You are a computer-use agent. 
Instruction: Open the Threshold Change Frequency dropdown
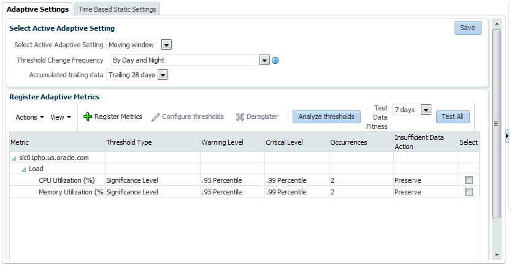pyautogui.click(x=264, y=60)
